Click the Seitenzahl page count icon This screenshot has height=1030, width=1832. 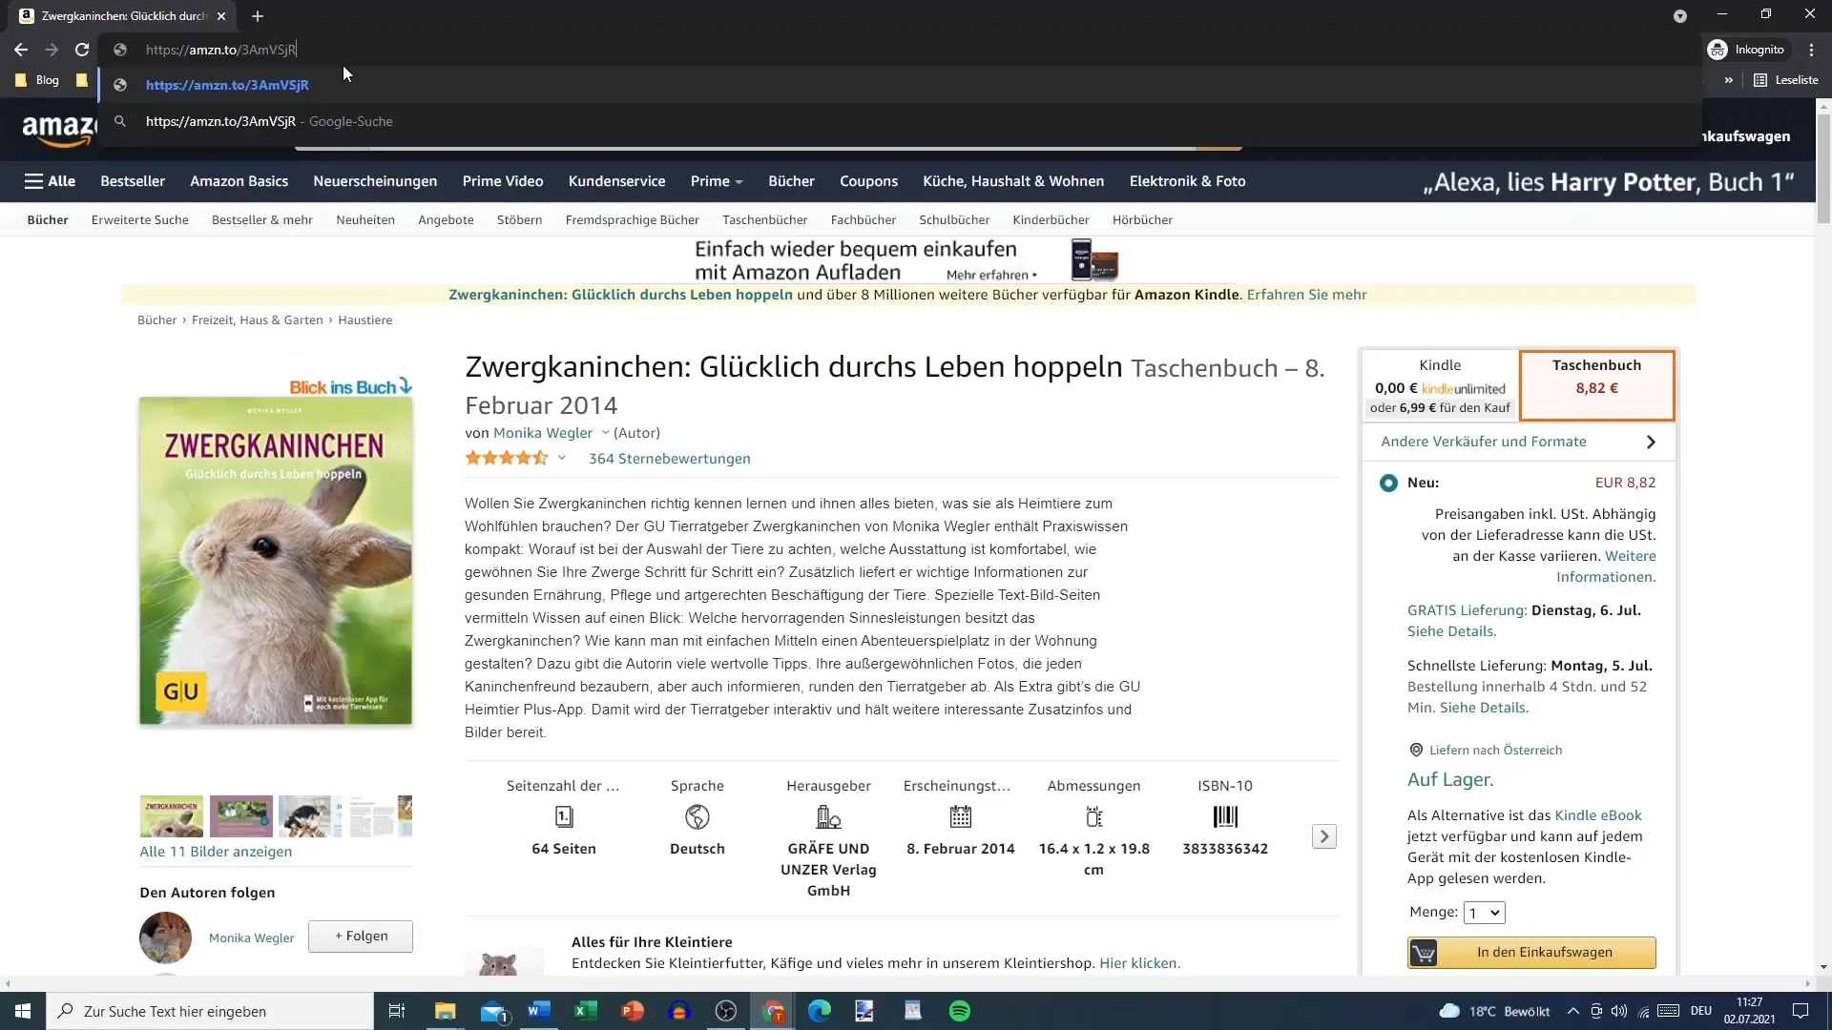(564, 817)
